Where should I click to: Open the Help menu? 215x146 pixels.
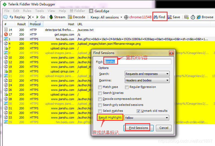point(62,11)
